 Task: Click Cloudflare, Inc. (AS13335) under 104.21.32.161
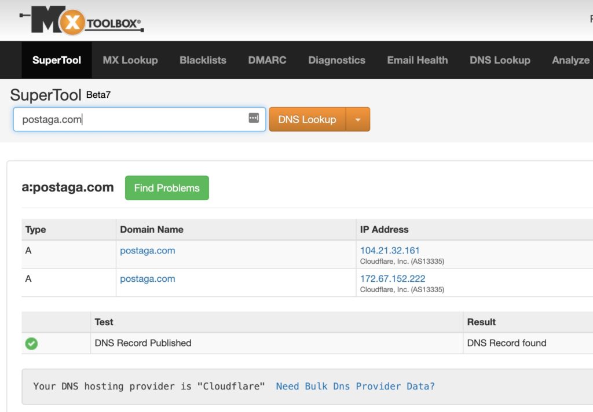click(402, 261)
